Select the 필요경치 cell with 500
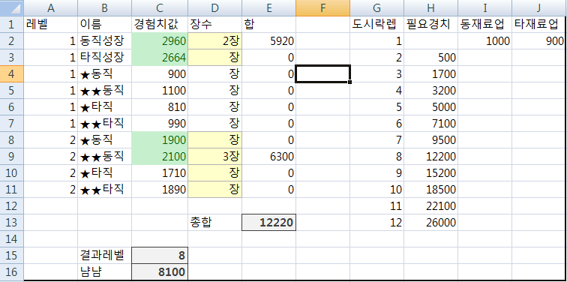Image resolution: width=567 pixels, height=282 pixels. pos(431,58)
